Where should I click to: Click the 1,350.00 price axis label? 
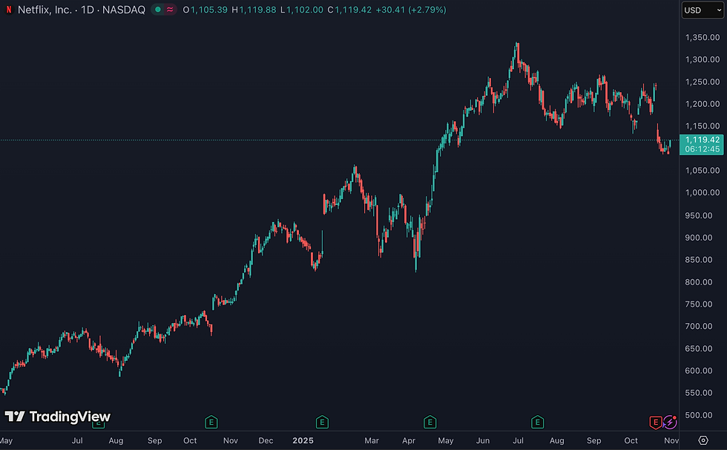[703, 38]
